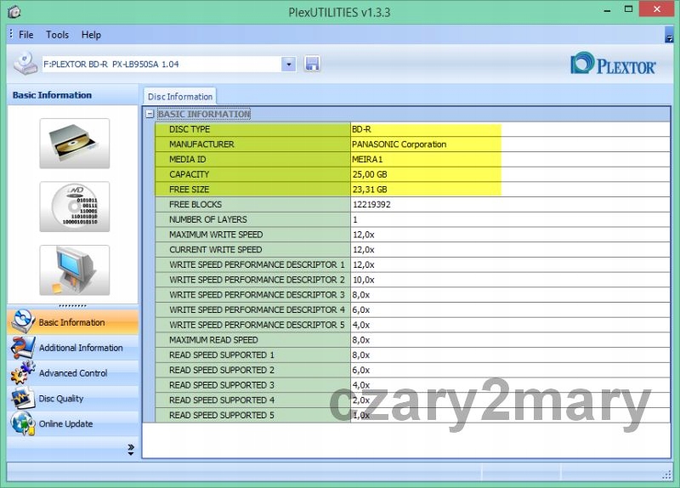Screen dimensions: 680x488
Task: Click the Online Update globe icon
Action: [23, 423]
